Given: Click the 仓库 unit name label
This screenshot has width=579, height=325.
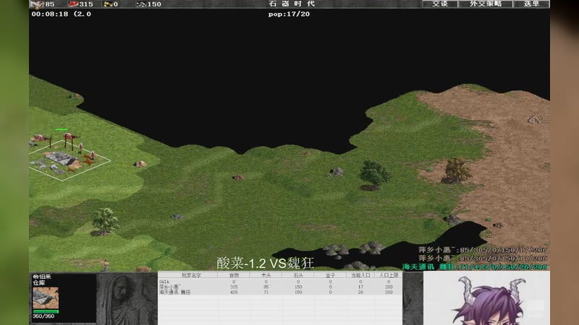Looking at the screenshot, I should [x=38, y=282].
